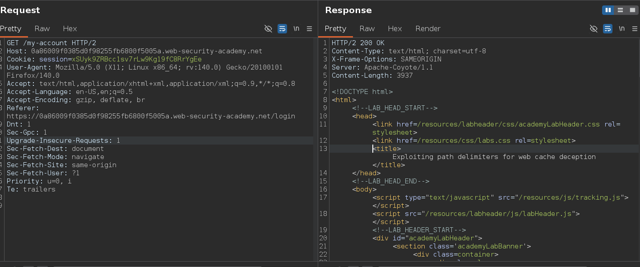The width and height of the screenshot is (640, 267).
Task: Click the 'Sec-Fetch-Mode: navigate' header line
Action: [x=56, y=157]
